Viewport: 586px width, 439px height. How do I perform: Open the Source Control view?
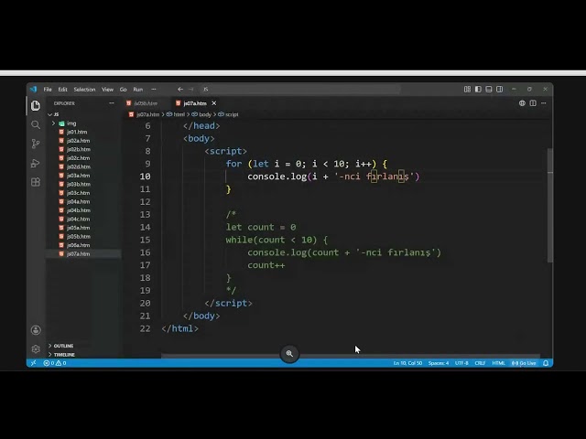pyautogui.click(x=36, y=144)
